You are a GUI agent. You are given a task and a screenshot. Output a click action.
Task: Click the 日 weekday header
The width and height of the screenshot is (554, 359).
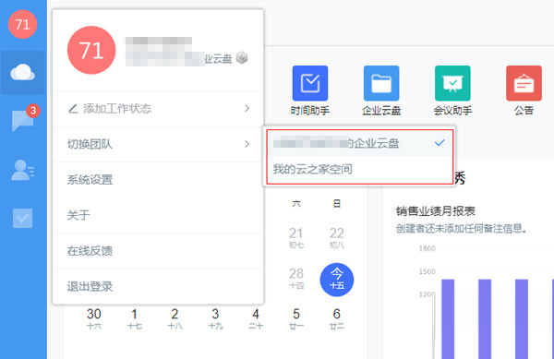click(x=337, y=204)
